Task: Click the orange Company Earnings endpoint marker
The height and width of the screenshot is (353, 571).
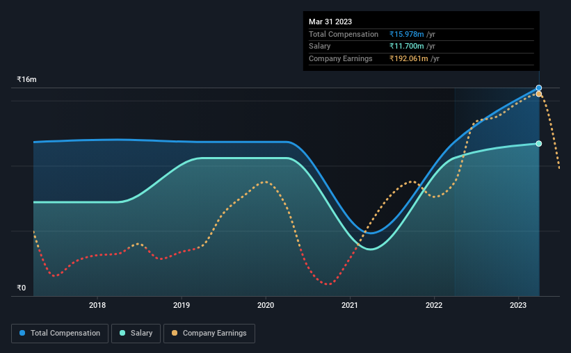Action: pyautogui.click(x=539, y=94)
